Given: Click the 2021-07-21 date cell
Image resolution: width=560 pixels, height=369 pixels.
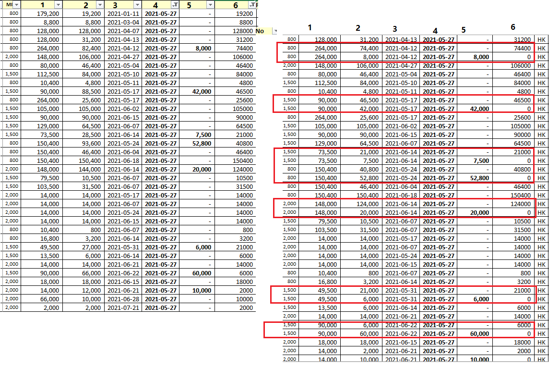Looking at the screenshot, I should pyautogui.click(x=123, y=307).
